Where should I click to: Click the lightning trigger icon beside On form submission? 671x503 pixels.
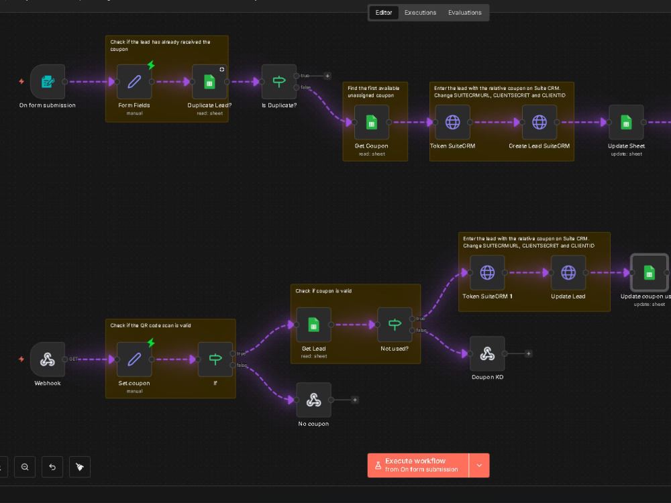point(21,81)
